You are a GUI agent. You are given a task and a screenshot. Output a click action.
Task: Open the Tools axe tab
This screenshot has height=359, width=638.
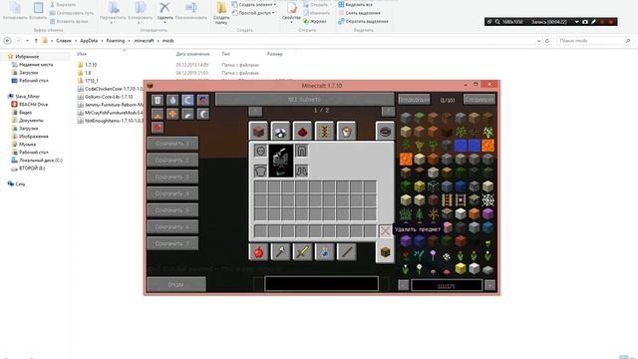280,252
